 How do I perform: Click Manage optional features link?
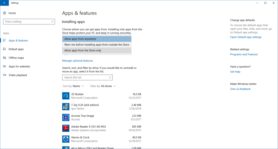point(77,61)
